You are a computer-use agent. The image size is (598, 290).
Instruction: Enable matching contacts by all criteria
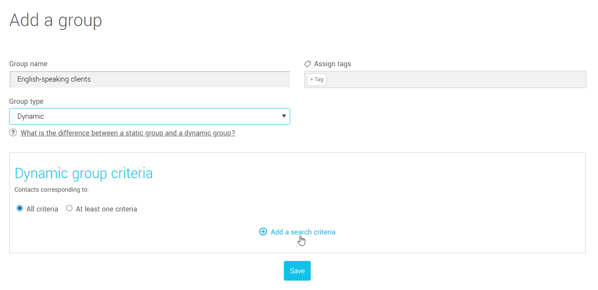[x=20, y=208]
